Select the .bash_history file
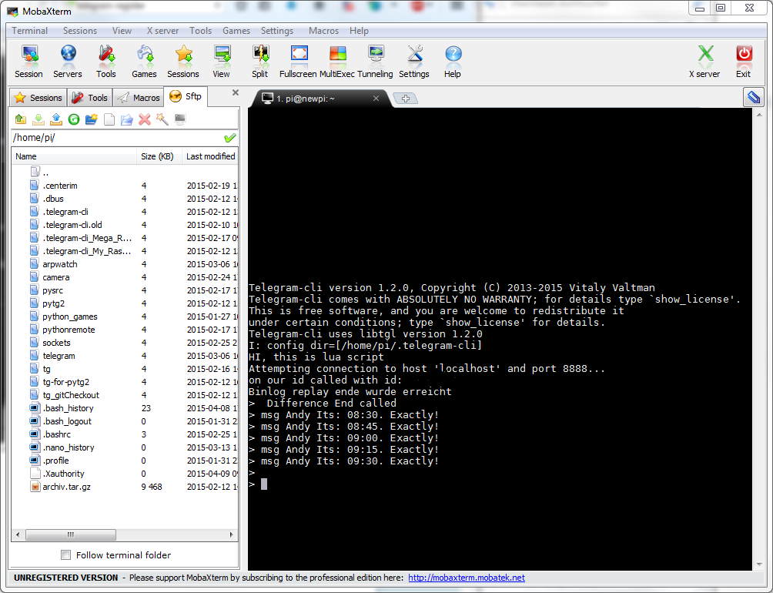Viewport: 773px width, 593px height. pos(68,408)
